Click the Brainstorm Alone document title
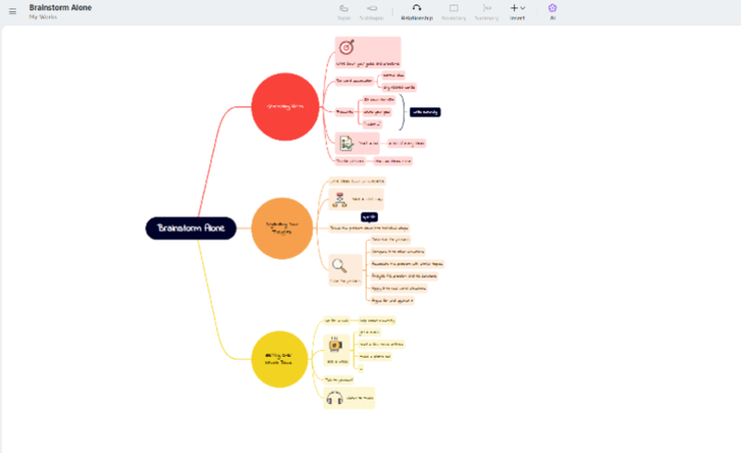Screen dimensions: 741x453 coord(60,7)
